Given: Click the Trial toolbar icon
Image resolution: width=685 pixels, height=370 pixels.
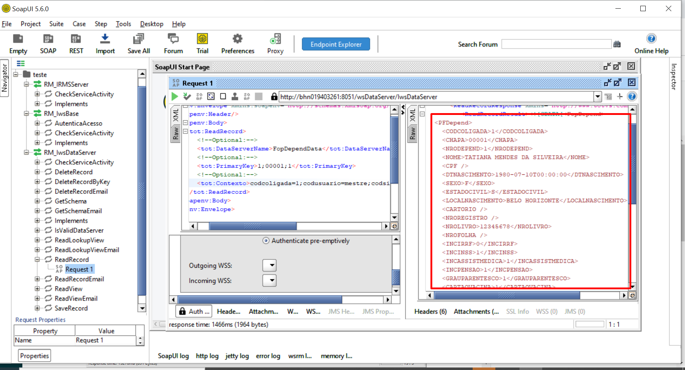Looking at the screenshot, I should pyautogui.click(x=202, y=44).
